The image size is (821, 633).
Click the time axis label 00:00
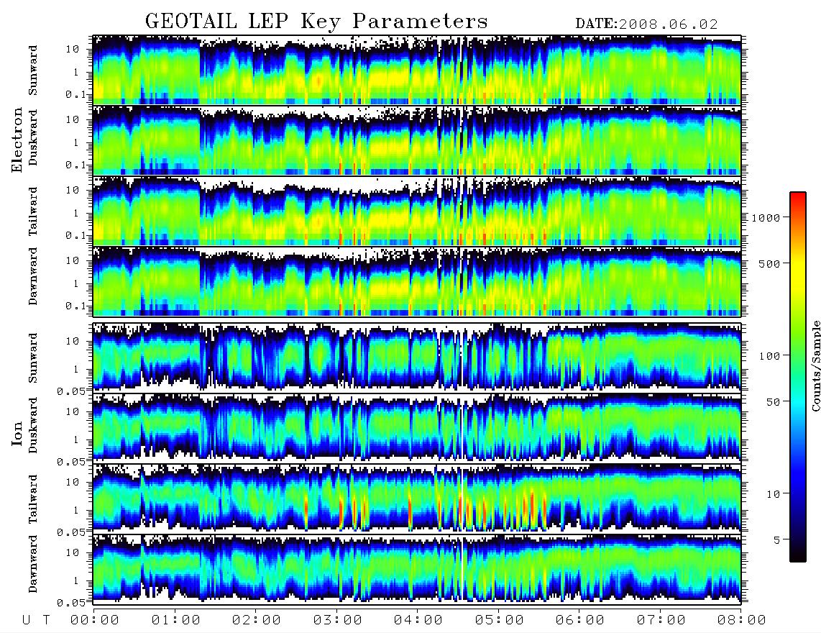click(x=95, y=620)
